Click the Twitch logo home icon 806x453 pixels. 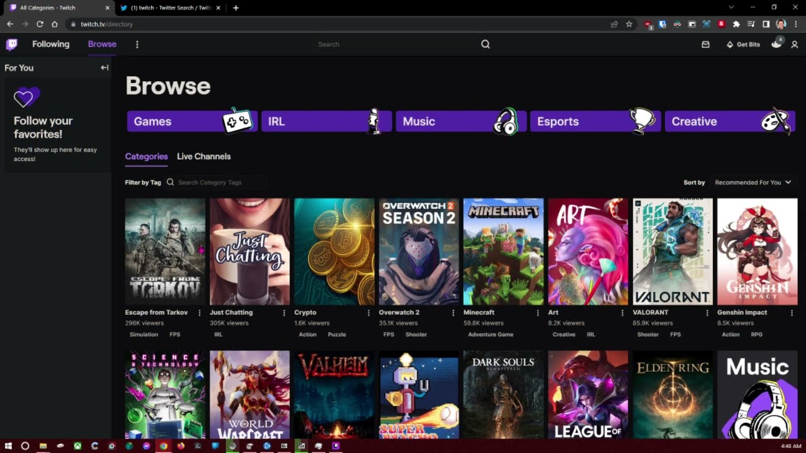[11, 44]
